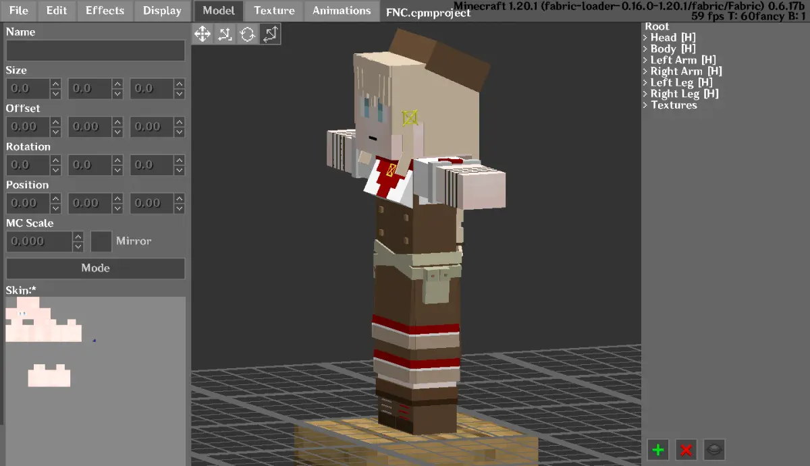The width and height of the screenshot is (810, 466).
Task: Select the offset/scale gizmo tool
Action: tap(225, 34)
